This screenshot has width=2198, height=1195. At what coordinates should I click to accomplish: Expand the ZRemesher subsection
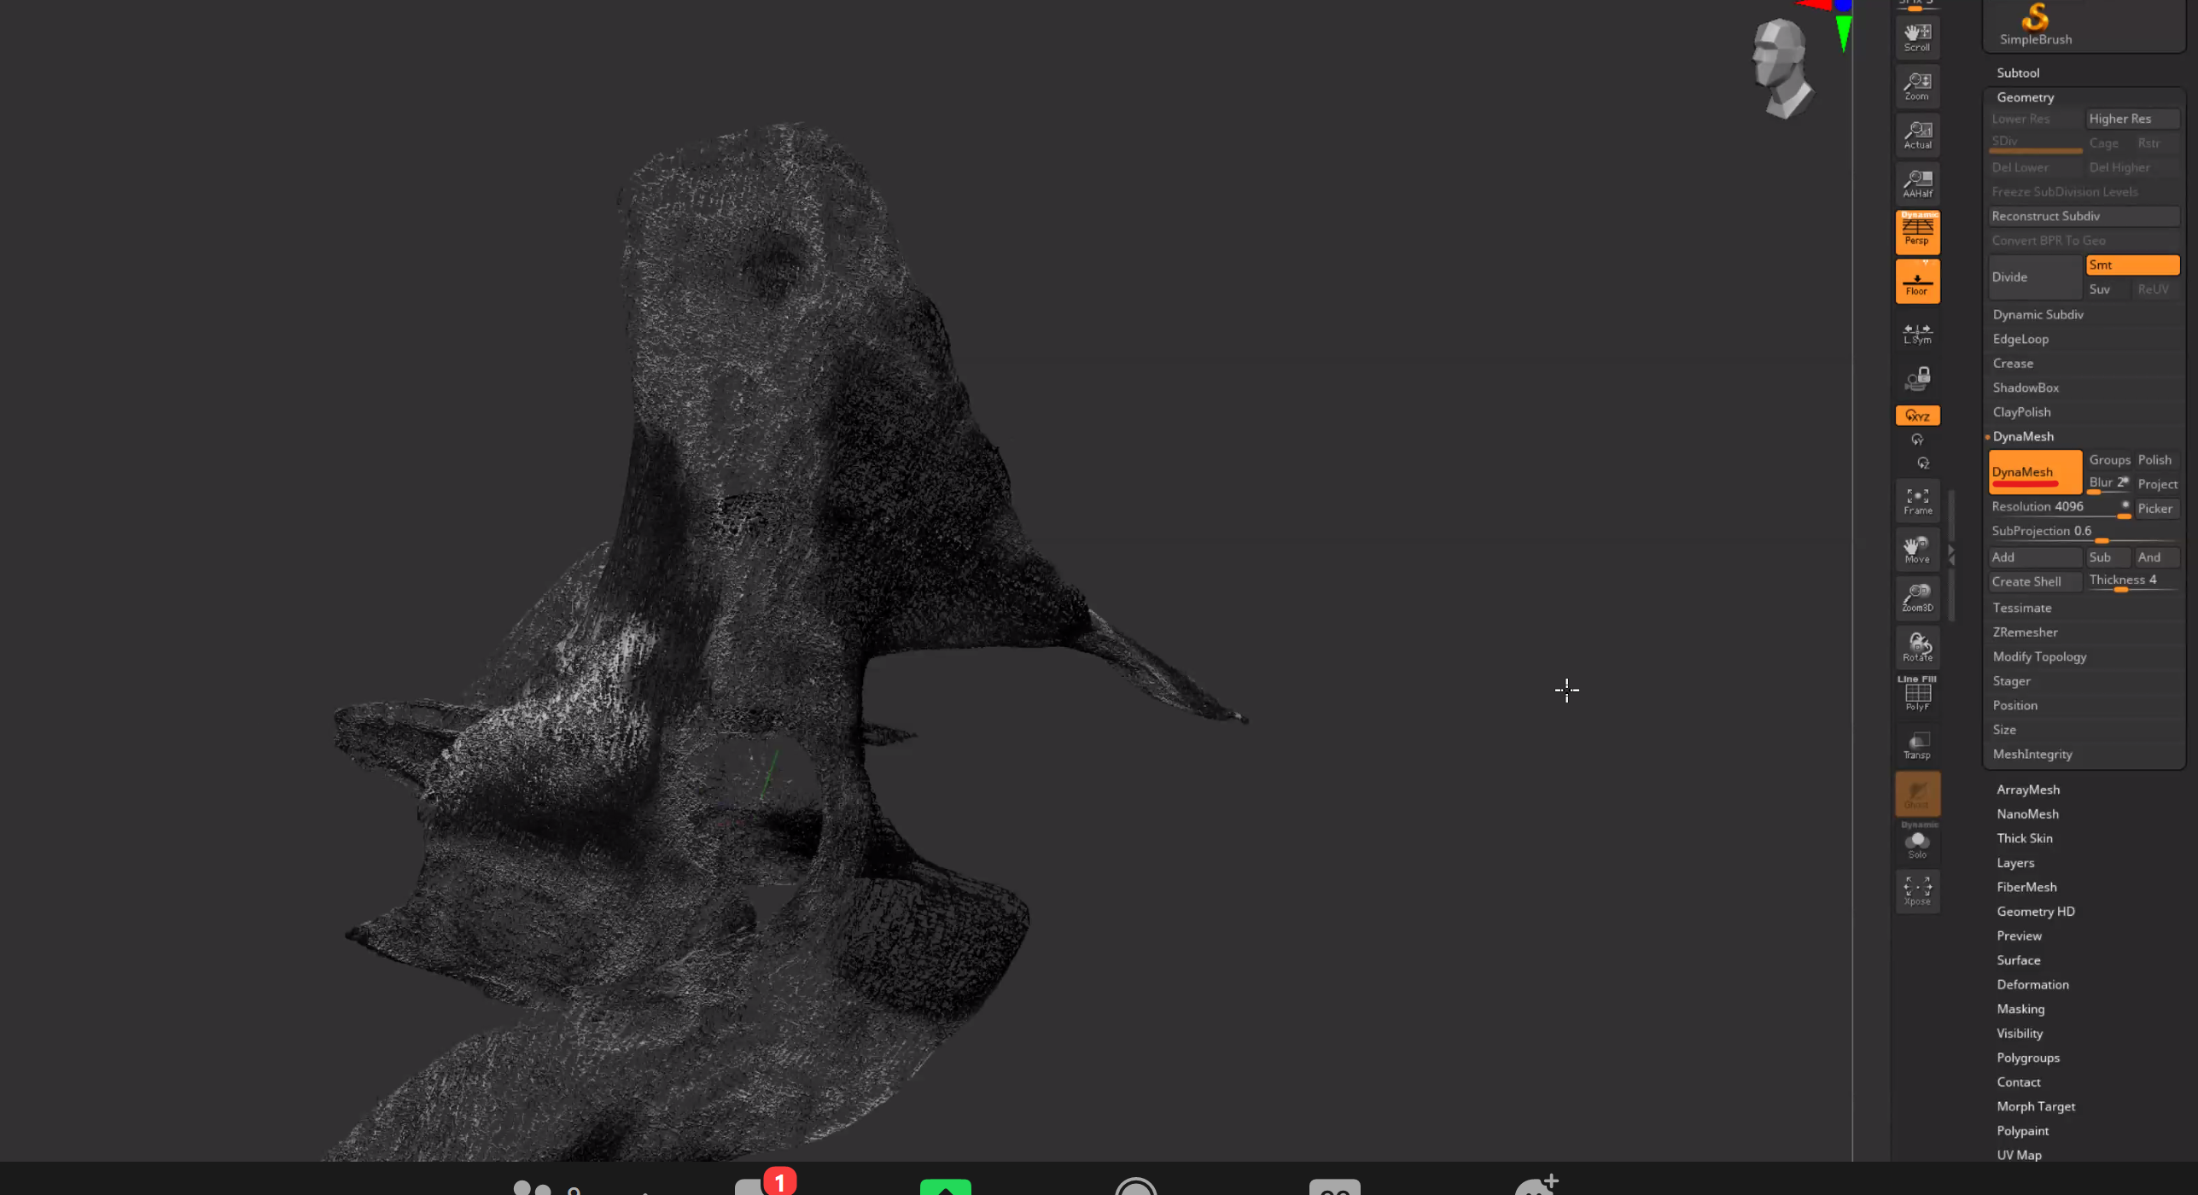(2025, 632)
